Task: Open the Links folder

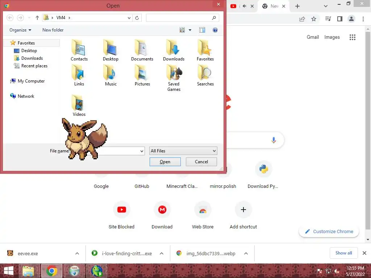Action: point(79,75)
